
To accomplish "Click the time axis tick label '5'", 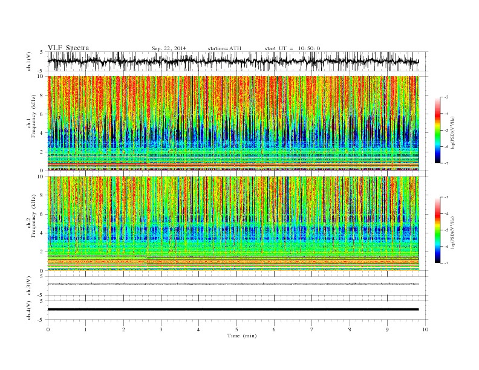I will click(x=236, y=329).
